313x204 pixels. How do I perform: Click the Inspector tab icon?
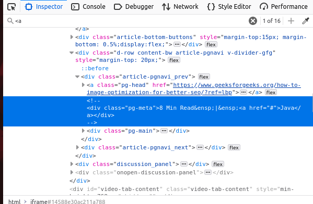(x=29, y=7)
